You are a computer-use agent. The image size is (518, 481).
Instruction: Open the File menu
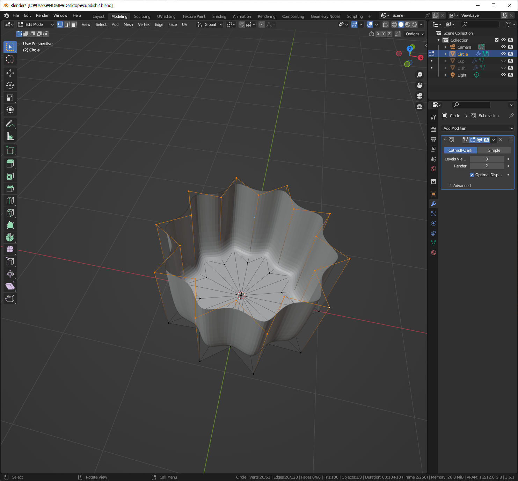pyautogui.click(x=16, y=15)
